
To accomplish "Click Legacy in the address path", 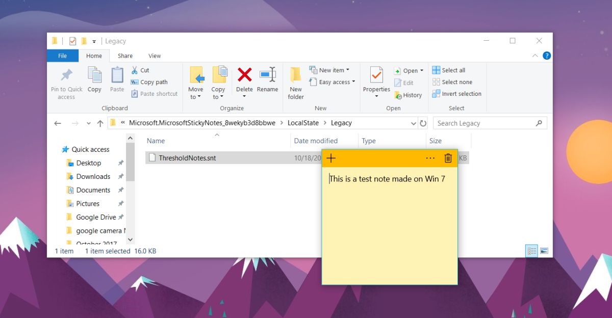I will 341,123.
